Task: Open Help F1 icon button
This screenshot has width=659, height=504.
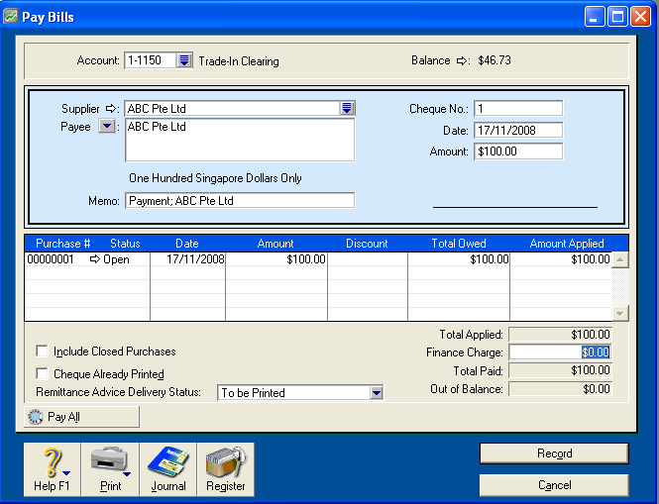Action: point(53,469)
